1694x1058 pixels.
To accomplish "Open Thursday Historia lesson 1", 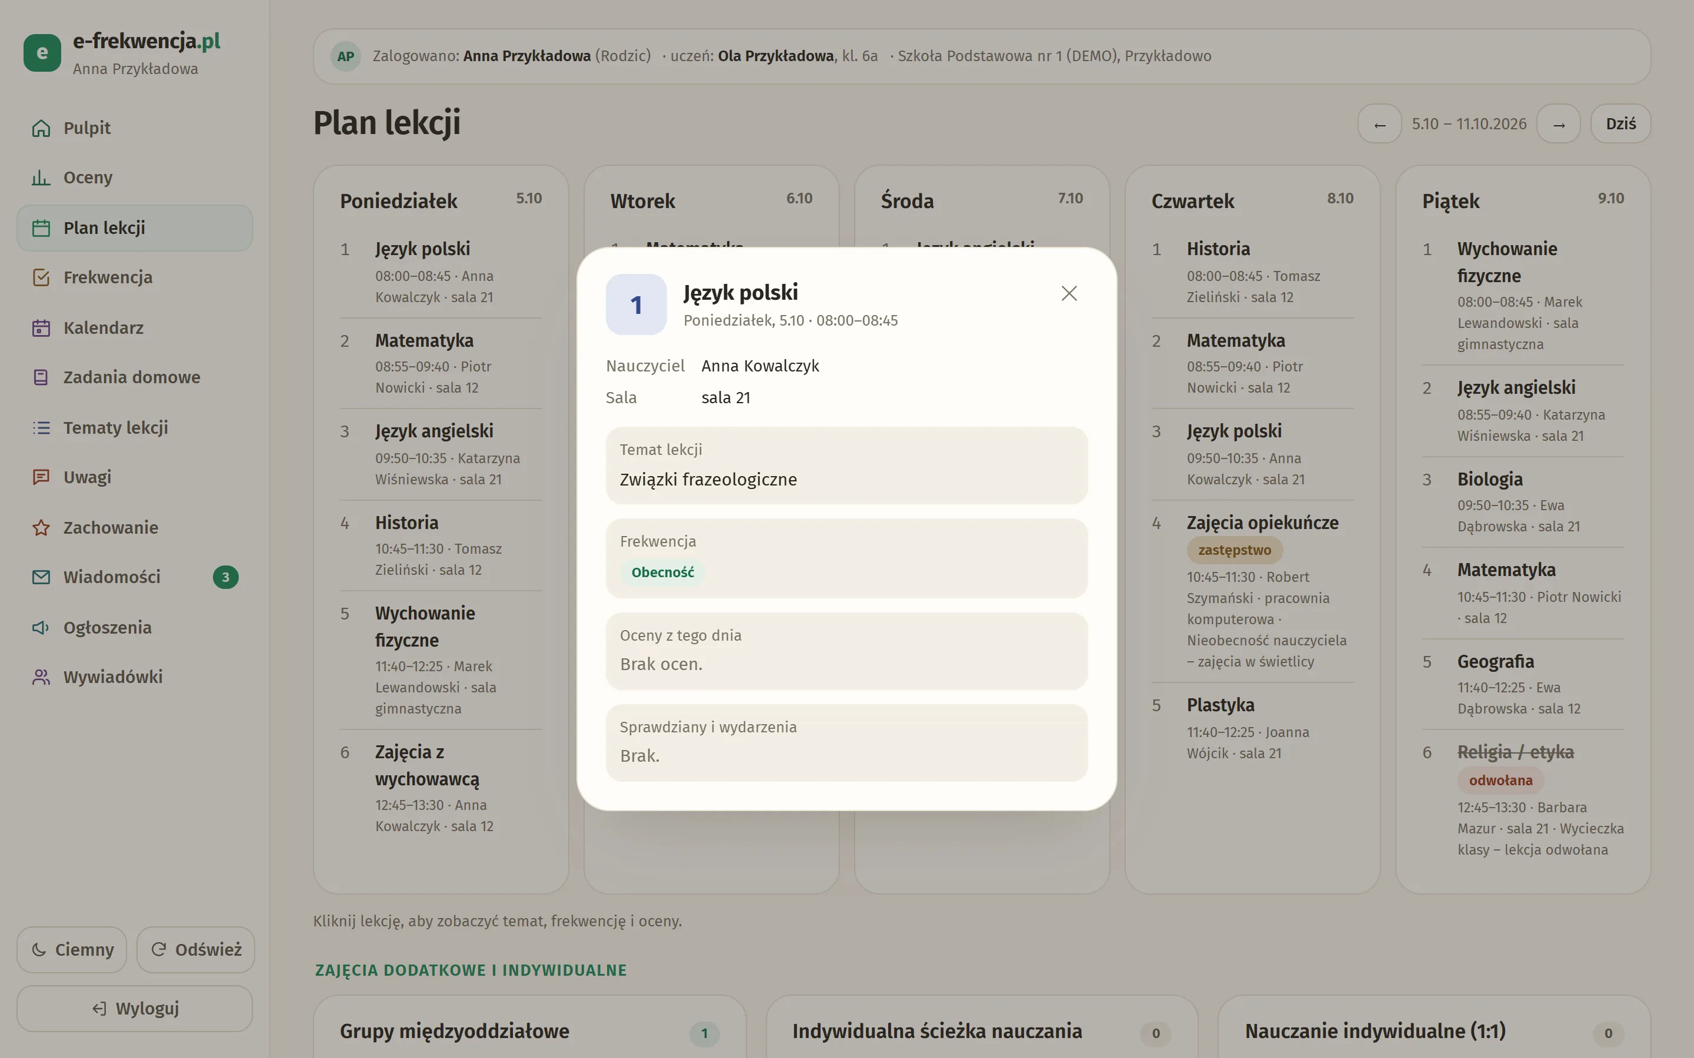I will tap(1252, 272).
